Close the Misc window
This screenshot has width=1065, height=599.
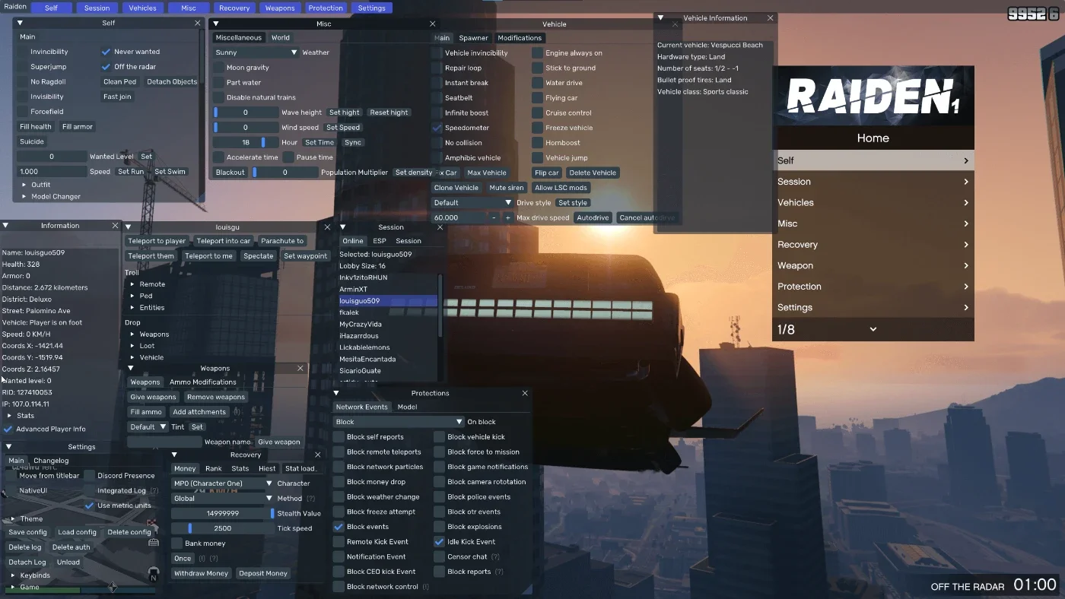click(x=433, y=24)
